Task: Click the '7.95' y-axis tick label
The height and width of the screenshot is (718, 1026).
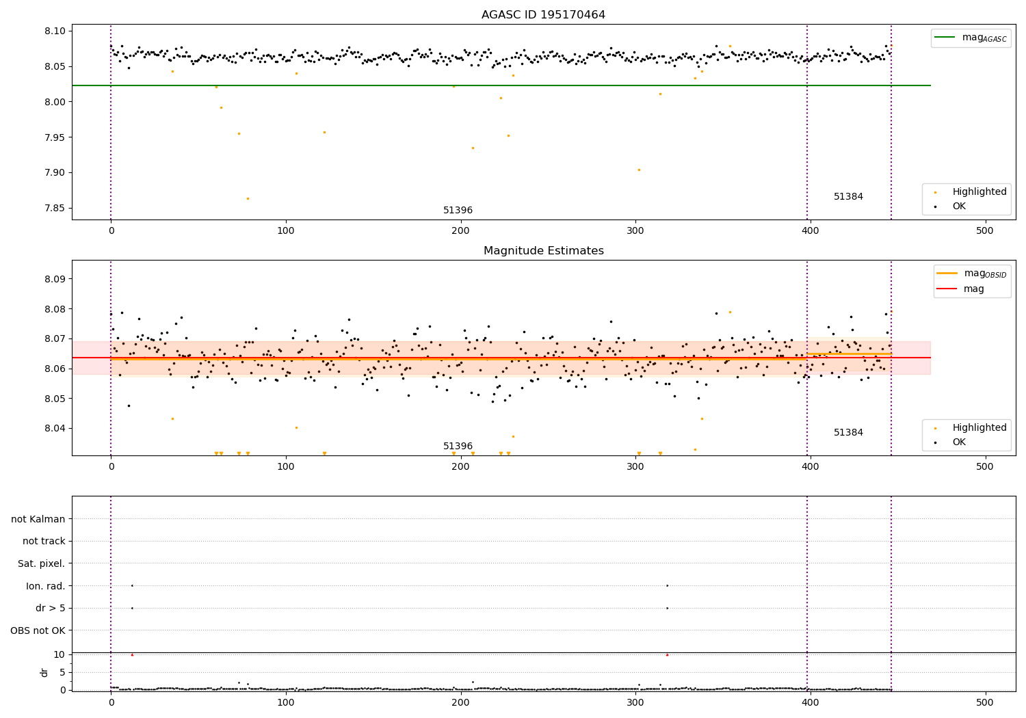Action: point(55,137)
